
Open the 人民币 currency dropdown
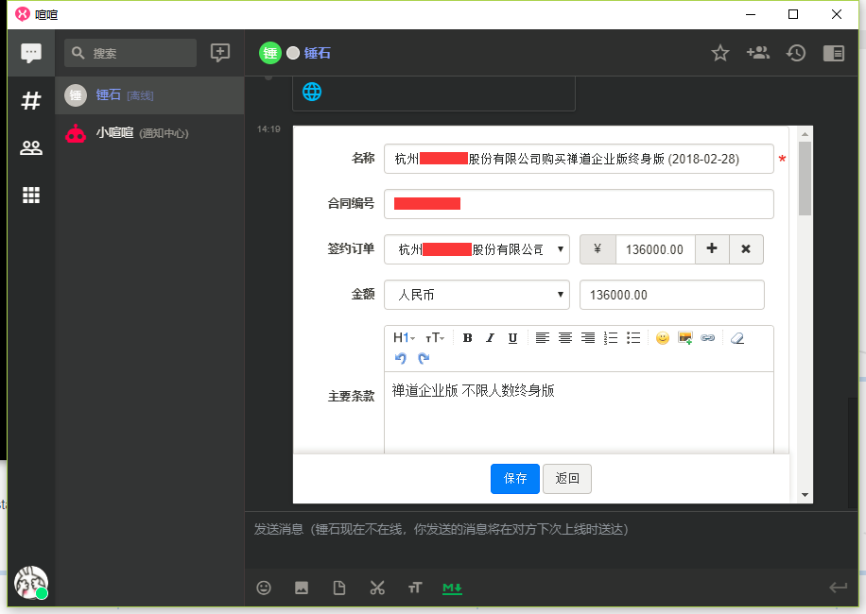pos(476,295)
